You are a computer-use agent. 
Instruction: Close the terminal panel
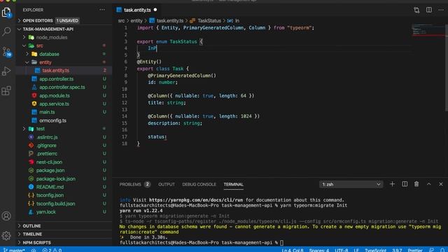441,184
